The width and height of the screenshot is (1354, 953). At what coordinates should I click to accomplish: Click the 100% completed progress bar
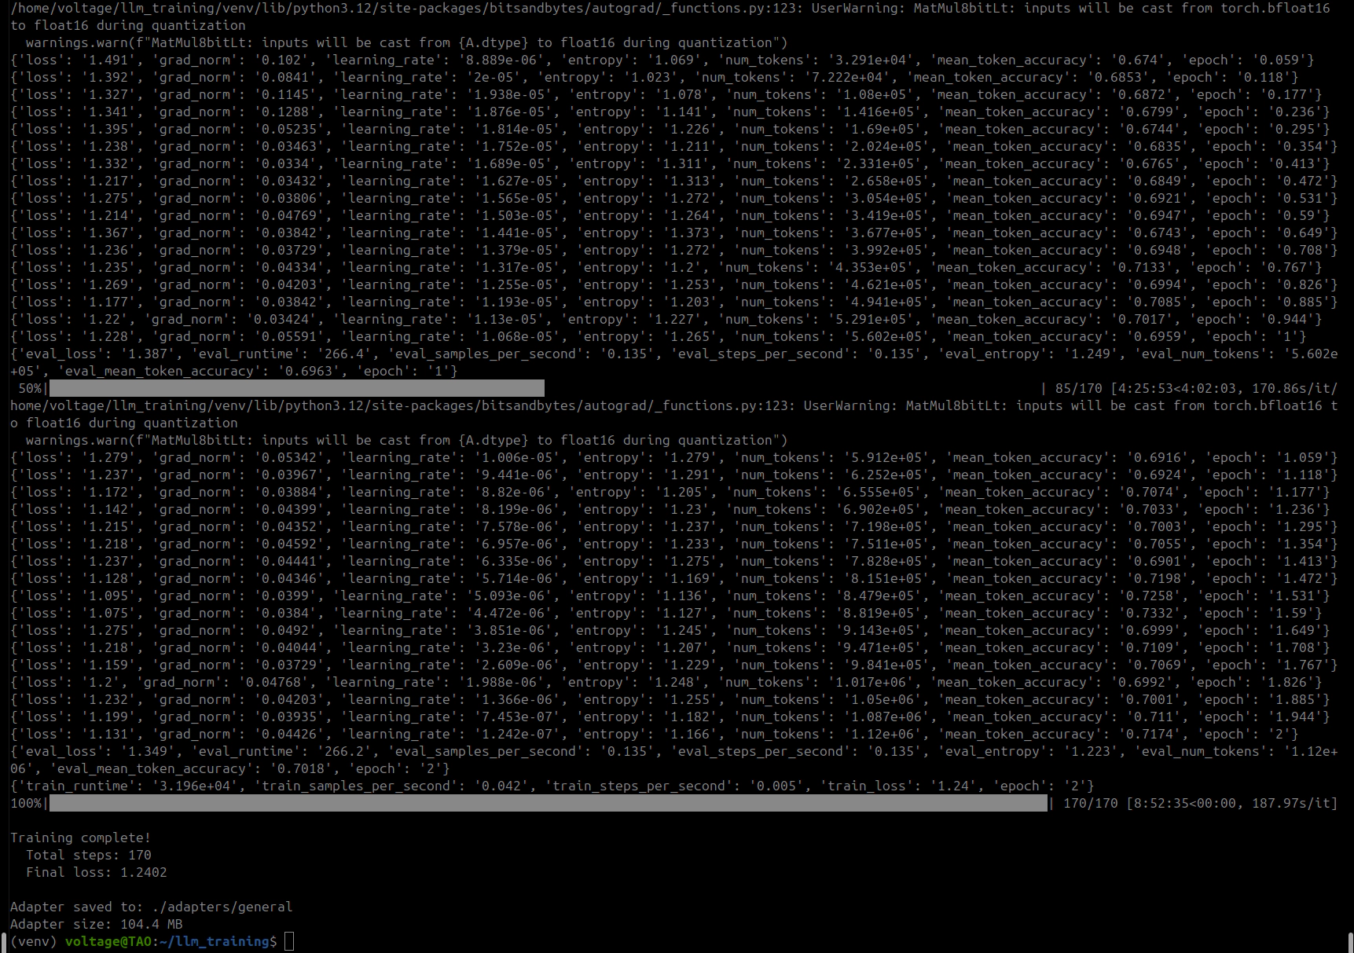(548, 803)
